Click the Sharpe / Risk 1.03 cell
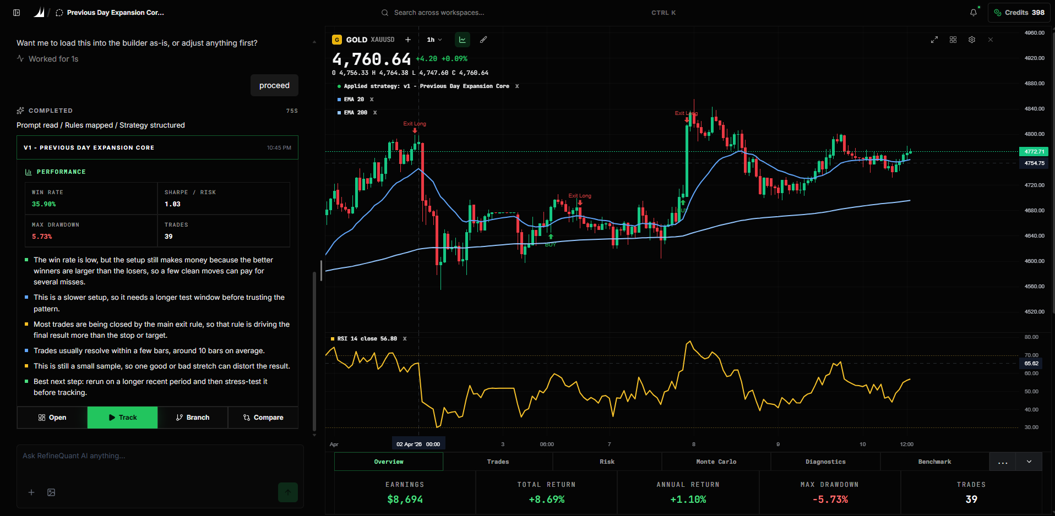The image size is (1055, 516). click(224, 199)
